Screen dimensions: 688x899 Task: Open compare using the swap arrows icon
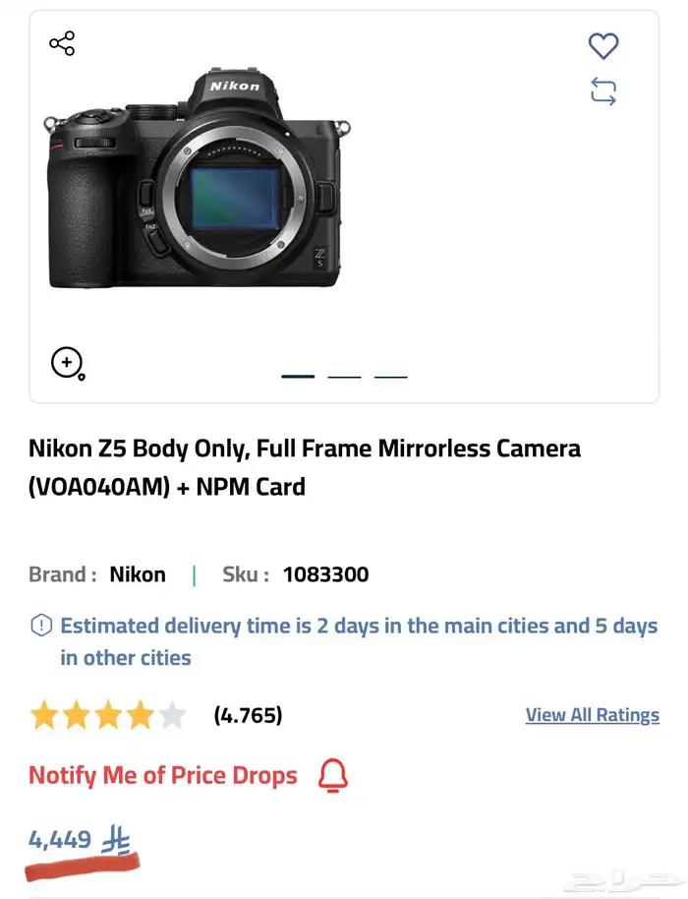coord(602,90)
